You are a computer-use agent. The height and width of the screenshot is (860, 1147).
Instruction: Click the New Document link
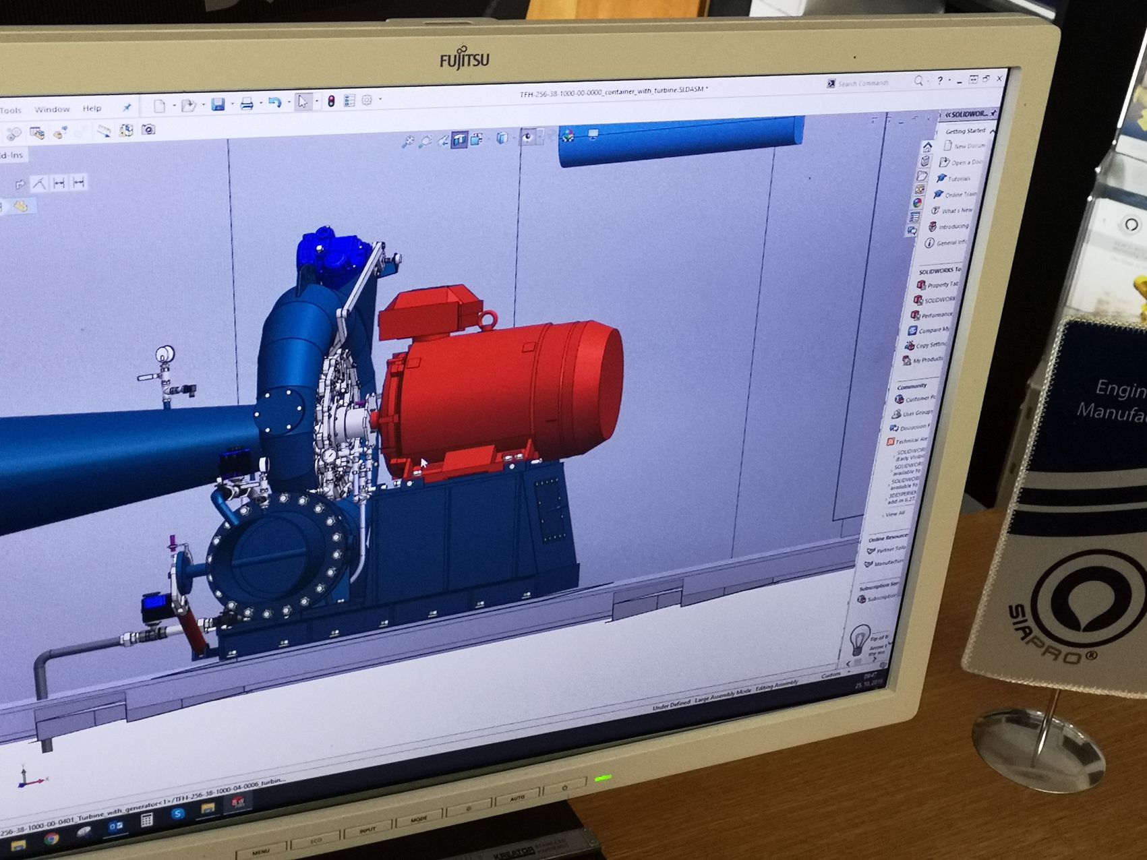[964, 146]
